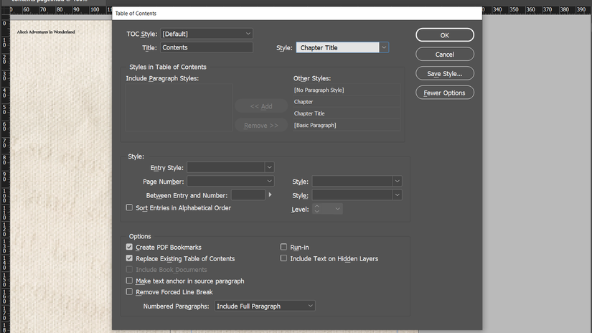Image resolution: width=592 pixels, height=333 pixels.
Task: Select [No Paragraph Style] in Other Styles
Action: [346, 90]
